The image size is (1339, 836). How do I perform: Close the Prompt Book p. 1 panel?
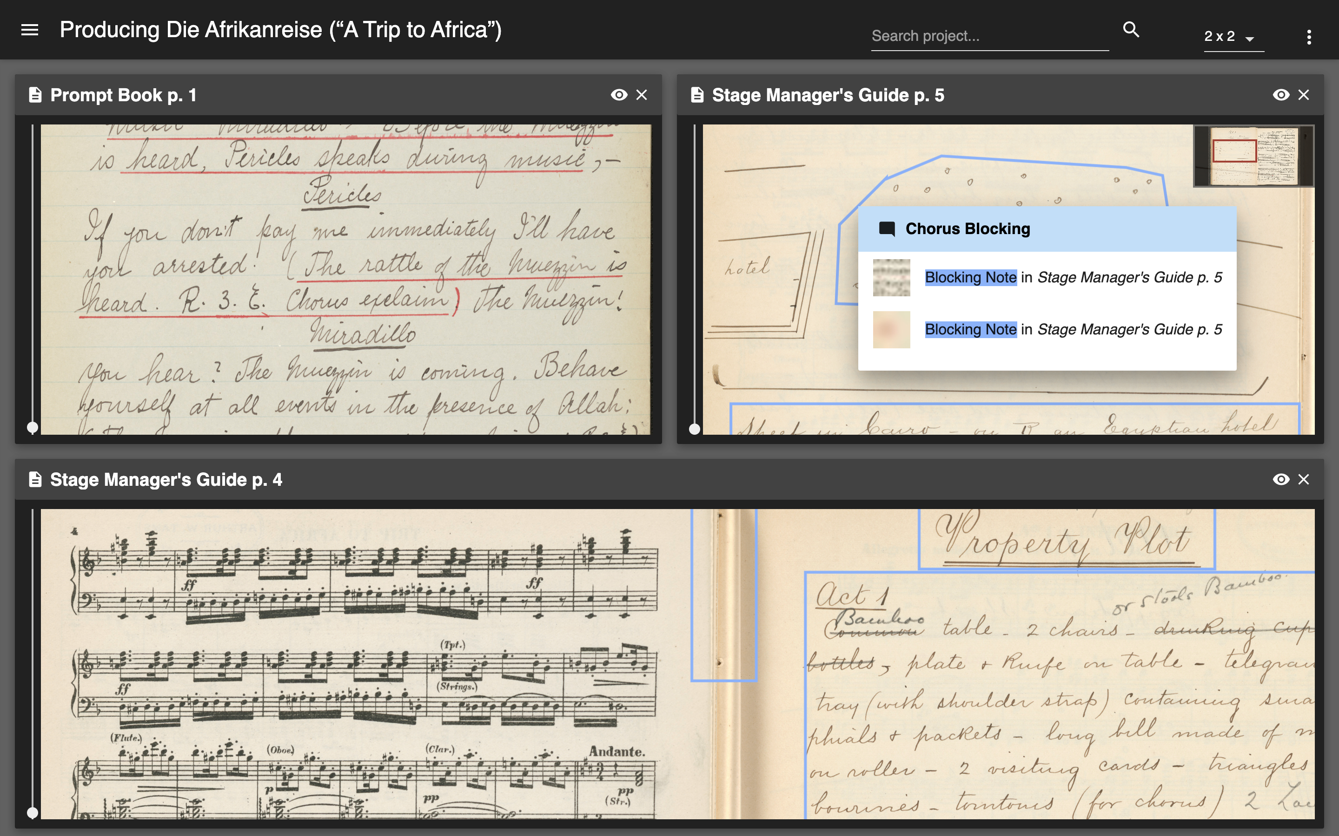642,95
